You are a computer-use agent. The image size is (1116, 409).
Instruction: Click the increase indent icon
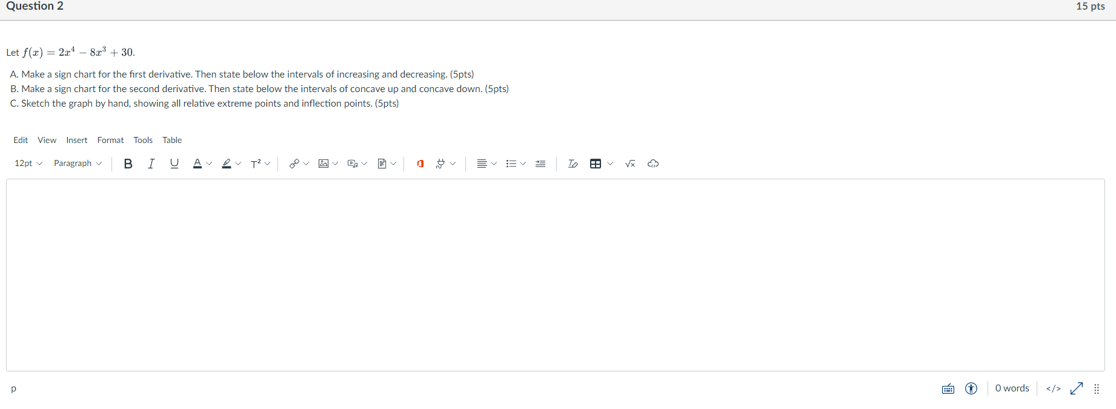(540, 164)
